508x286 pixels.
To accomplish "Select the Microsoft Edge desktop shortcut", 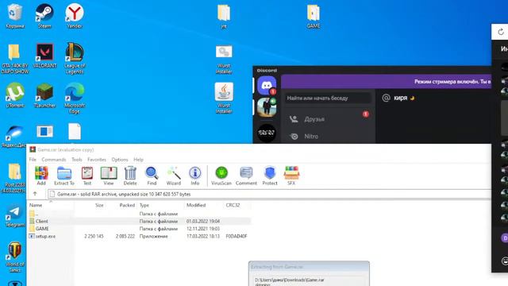I will pyautogui.click(x=75, y=98).
